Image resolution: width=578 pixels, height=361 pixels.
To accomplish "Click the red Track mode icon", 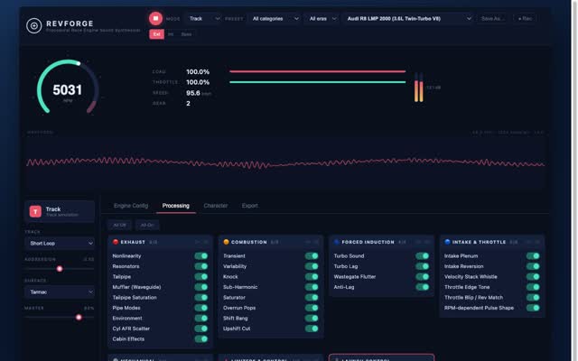I will point(35,211).
